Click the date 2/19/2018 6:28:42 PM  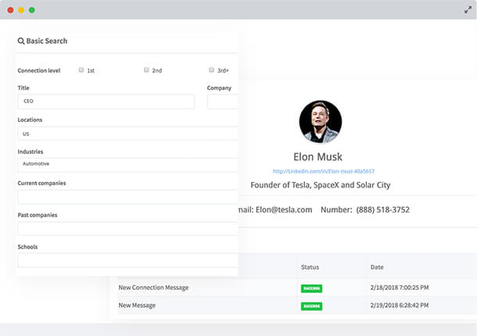click(400, 306)
